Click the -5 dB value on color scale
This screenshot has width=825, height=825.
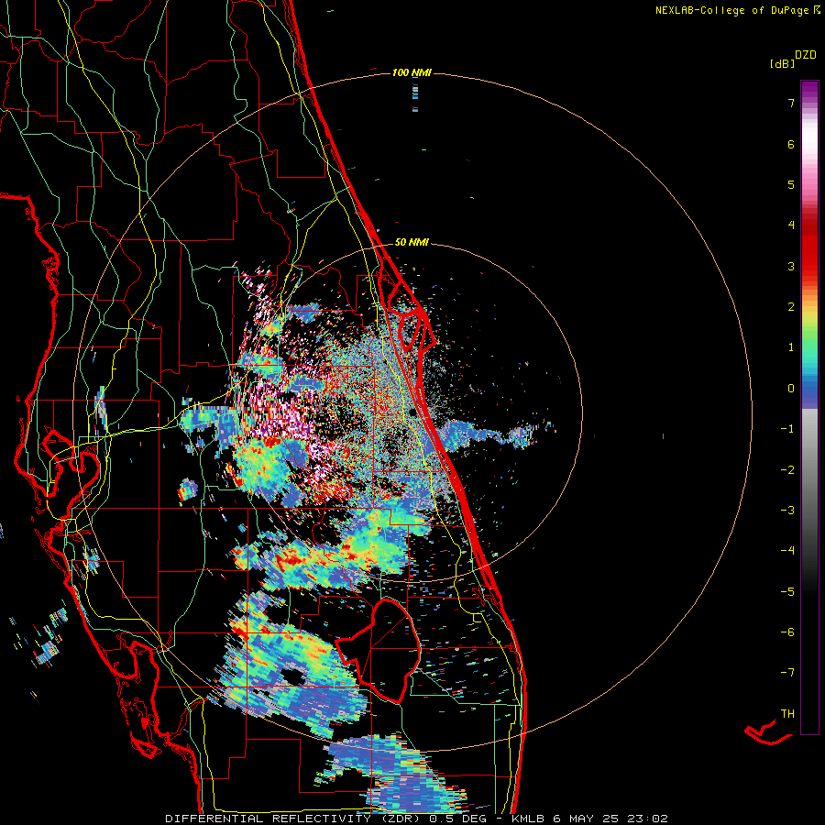[x=787, y=592]
